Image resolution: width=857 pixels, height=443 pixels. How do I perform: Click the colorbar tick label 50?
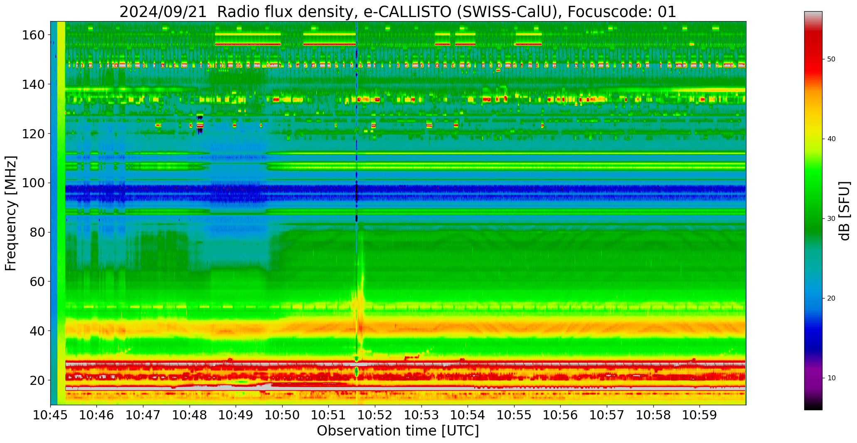831,59
